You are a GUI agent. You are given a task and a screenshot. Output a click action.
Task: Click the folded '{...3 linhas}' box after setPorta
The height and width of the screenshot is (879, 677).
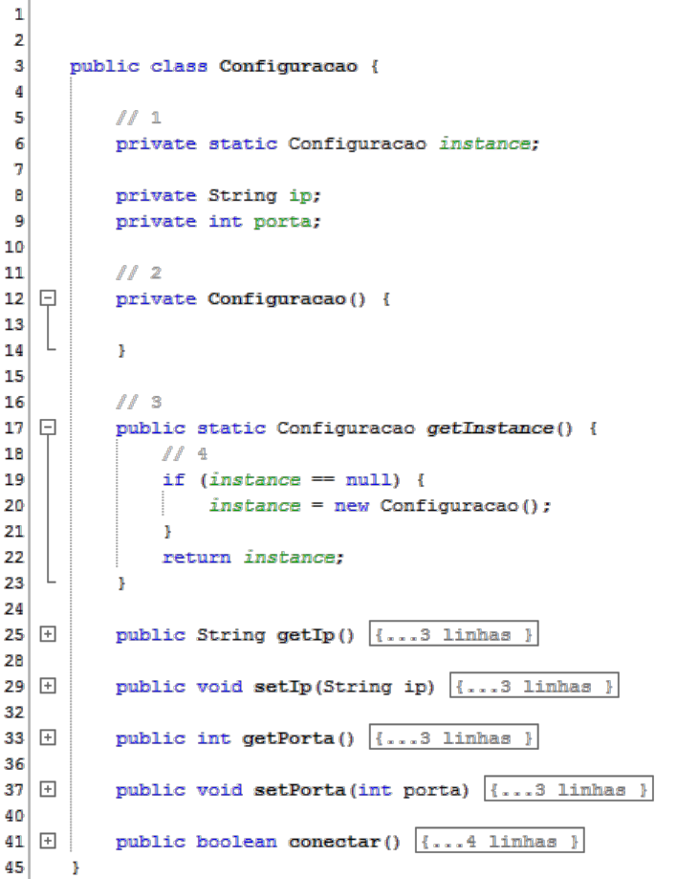pyautogui.click(x=569, y=790)
